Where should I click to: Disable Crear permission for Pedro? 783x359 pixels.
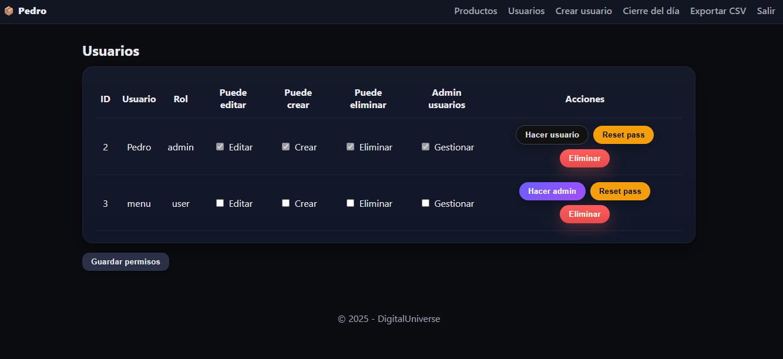[285, 146]
